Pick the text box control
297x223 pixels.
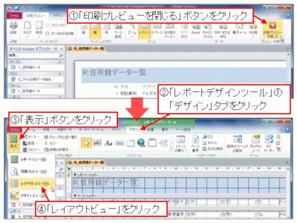pyautogui.click(x=97, y=143)
